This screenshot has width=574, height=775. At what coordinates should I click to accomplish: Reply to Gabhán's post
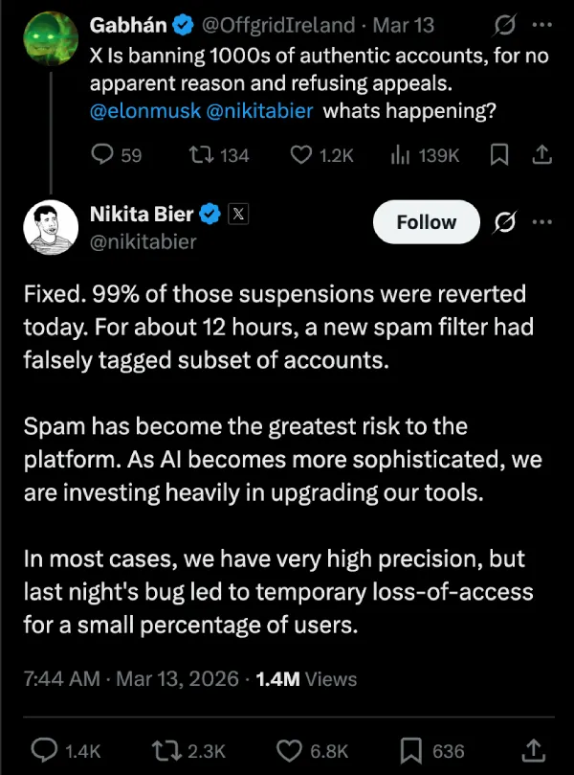point(102,154)
